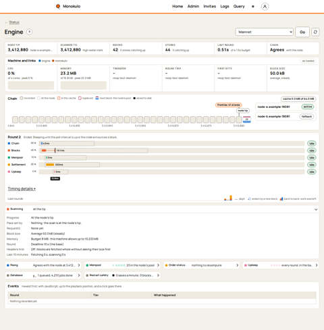Expand the Restart safety card chevron
The height and width of the screenshot is (330, 324).
(158, 275)
